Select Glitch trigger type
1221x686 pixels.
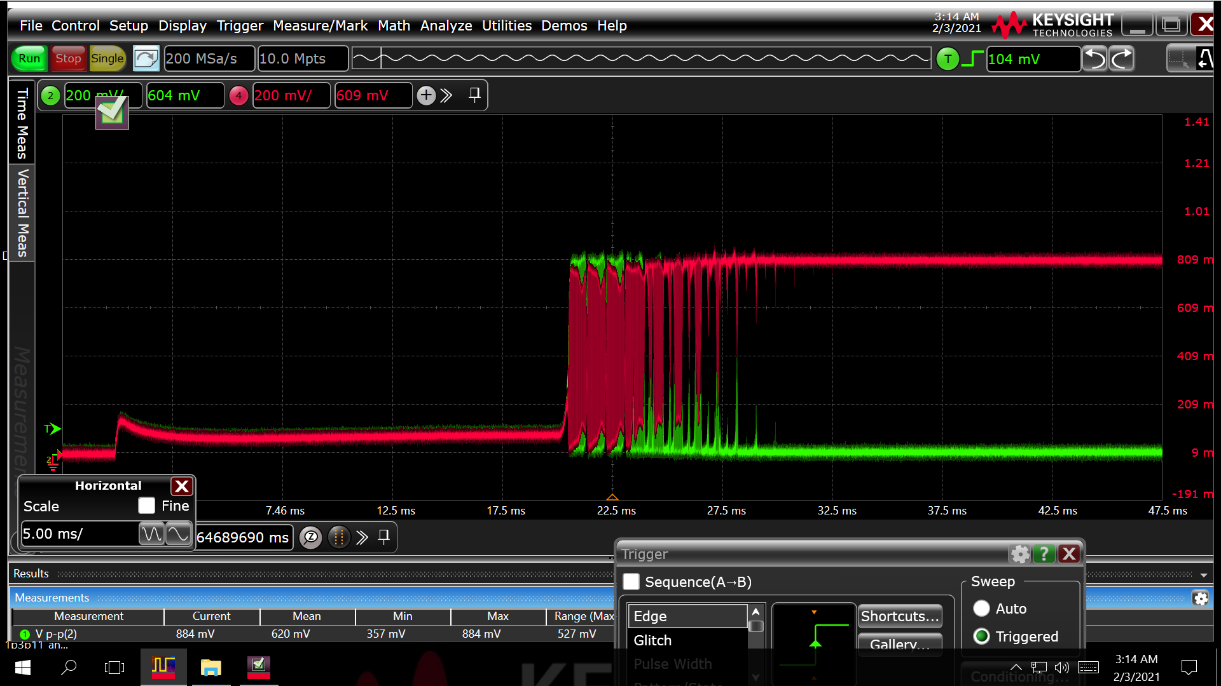[687, 640]
